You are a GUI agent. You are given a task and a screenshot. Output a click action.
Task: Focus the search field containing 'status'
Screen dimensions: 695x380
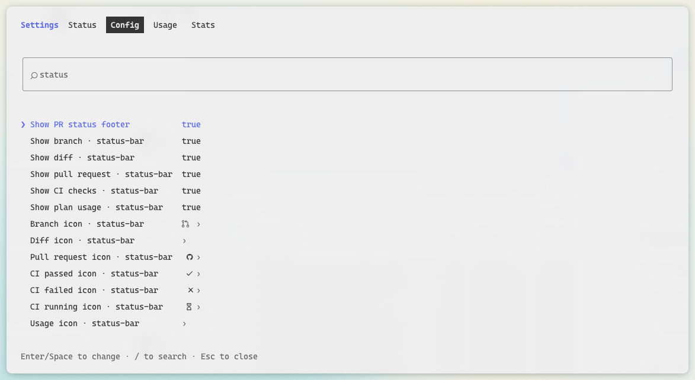click(x=347, y=75)
